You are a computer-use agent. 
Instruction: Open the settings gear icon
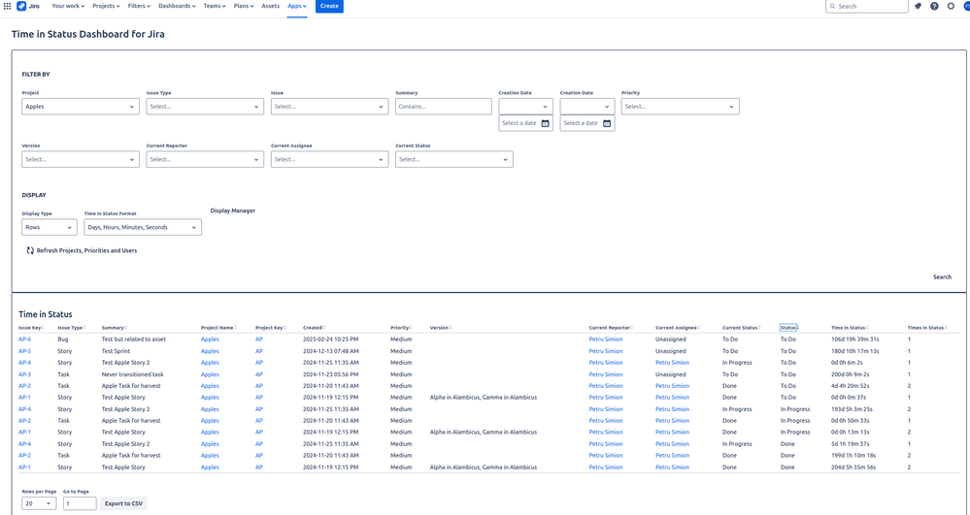tap(951, 6)
